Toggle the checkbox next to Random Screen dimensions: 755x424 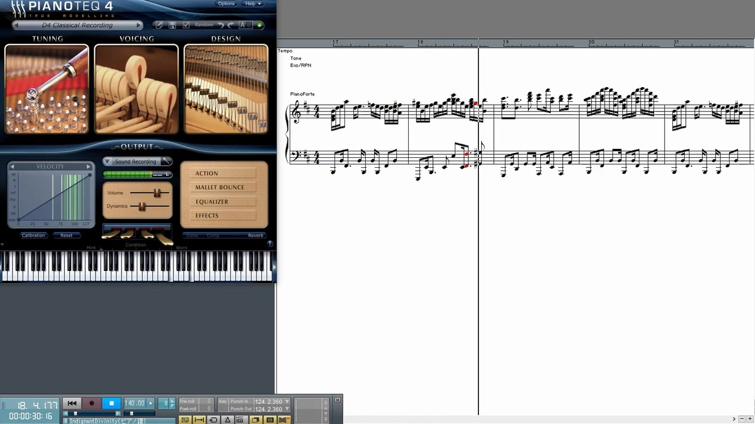pos(186,25)
